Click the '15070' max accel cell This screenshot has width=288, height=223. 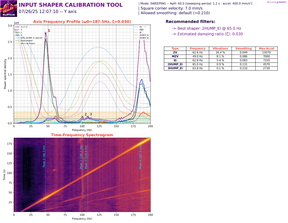(266, 52)
